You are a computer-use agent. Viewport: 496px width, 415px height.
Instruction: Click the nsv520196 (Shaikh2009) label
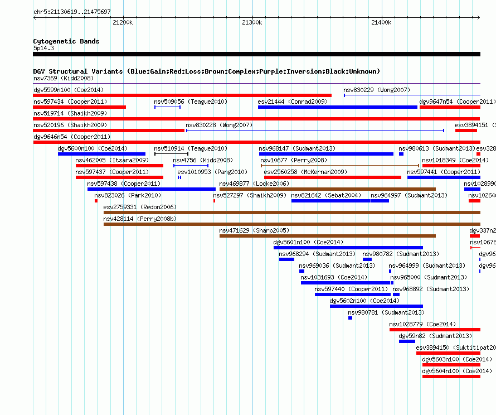tap(70, 125)
